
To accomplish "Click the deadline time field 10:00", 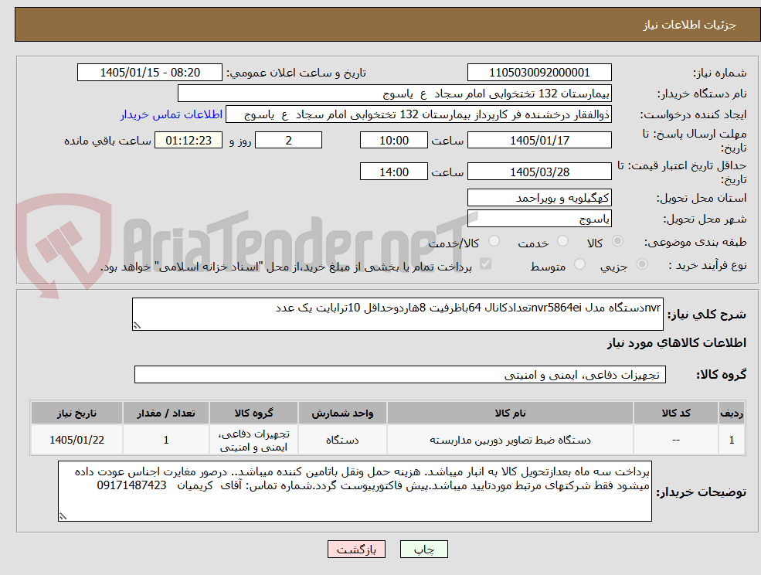I will coord(393,141).
